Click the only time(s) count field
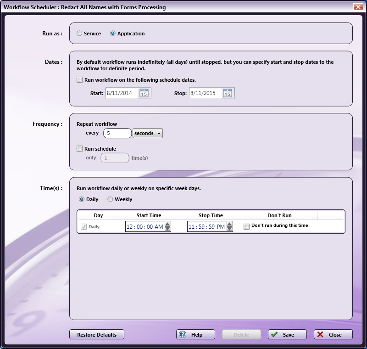 pyautogui.click(x=115, y=158)
